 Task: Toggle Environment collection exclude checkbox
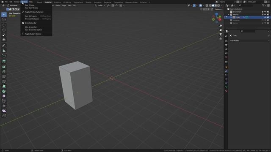click(263, 12)
